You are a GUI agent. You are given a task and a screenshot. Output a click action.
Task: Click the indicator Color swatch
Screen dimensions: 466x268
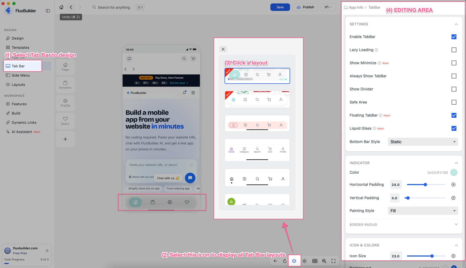pyautogui.click(x=454, y=172)
